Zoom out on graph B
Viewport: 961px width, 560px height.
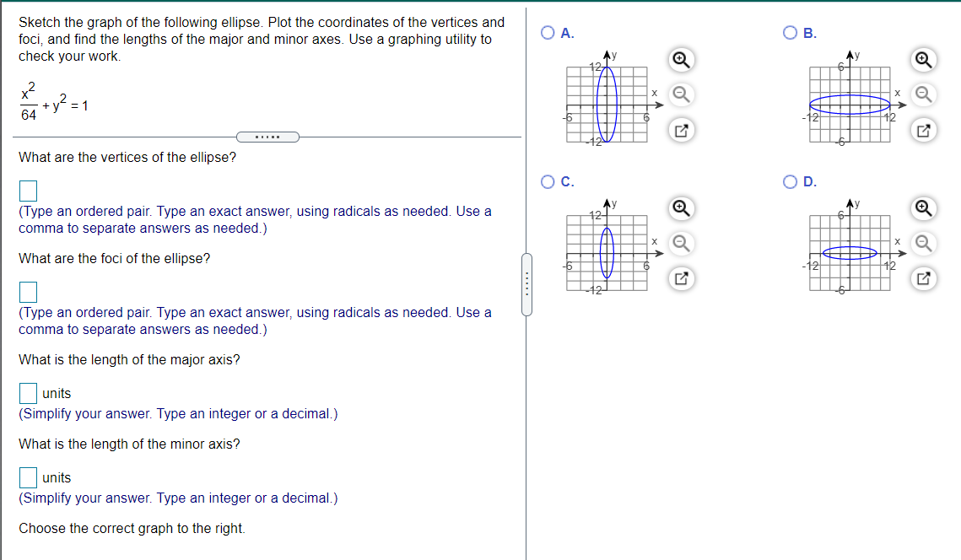point(923,94)
